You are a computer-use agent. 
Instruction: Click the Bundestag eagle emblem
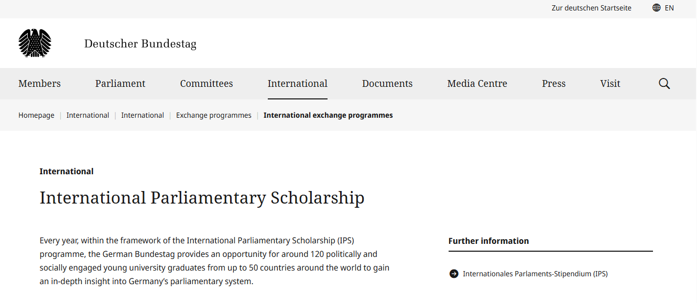point(35,43)
